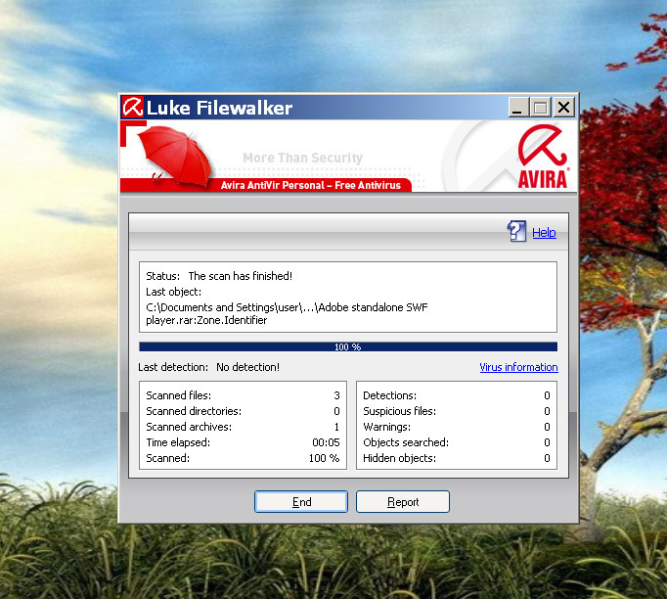Open the Help link
The height and width of the screenshot is (599, 667).
(544, 233)
